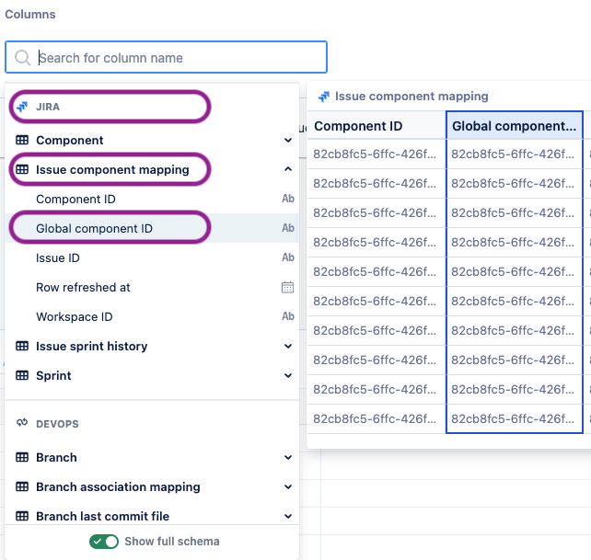591x560 pixels.
Task: Click the Ab type icon for Global component ID
Action: [288, 228]
